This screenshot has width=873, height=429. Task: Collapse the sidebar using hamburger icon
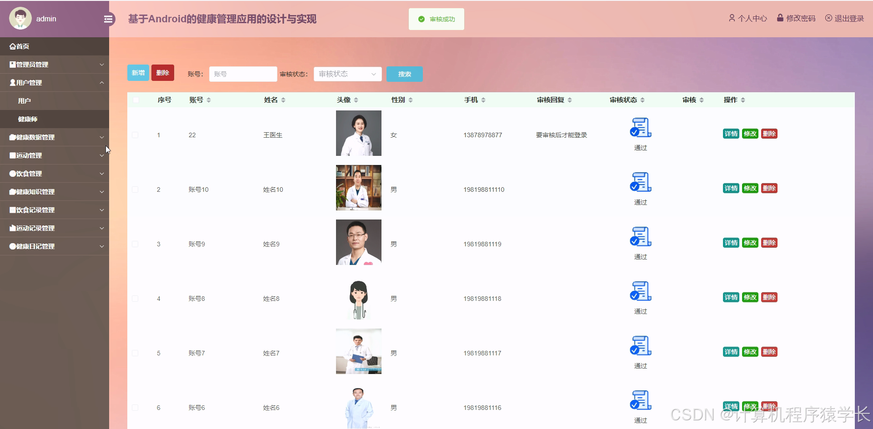[108, 19]
